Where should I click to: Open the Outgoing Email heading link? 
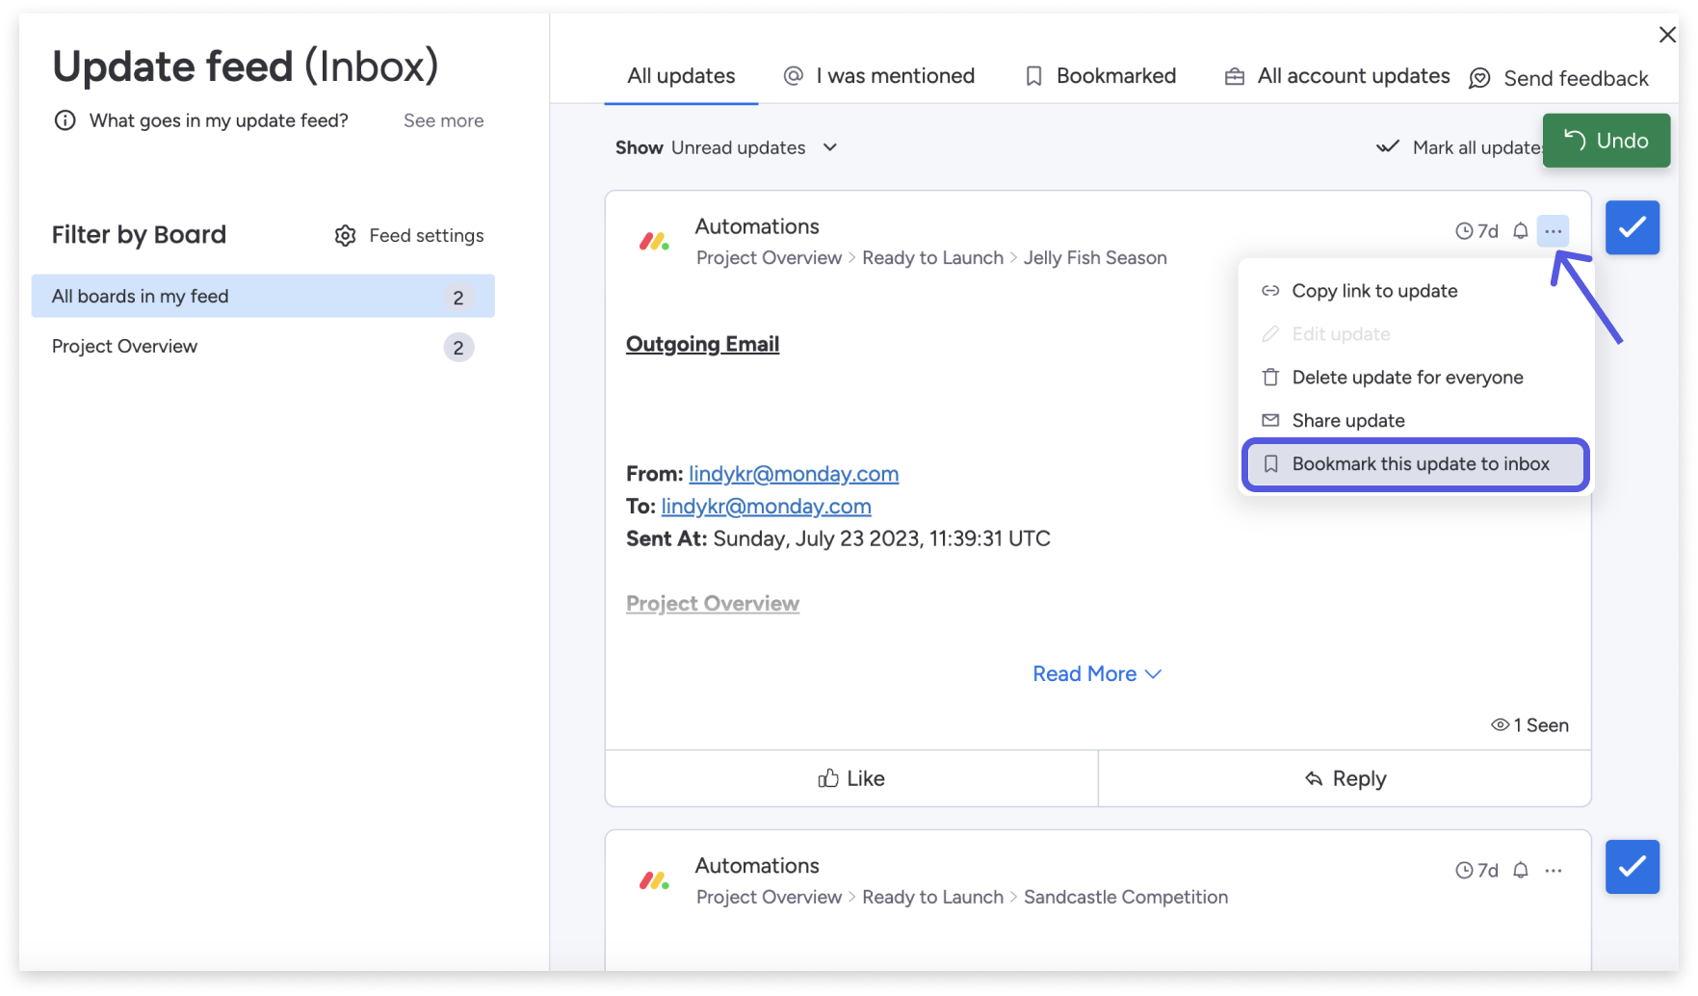pyautogui.click(x=702, y=344)
